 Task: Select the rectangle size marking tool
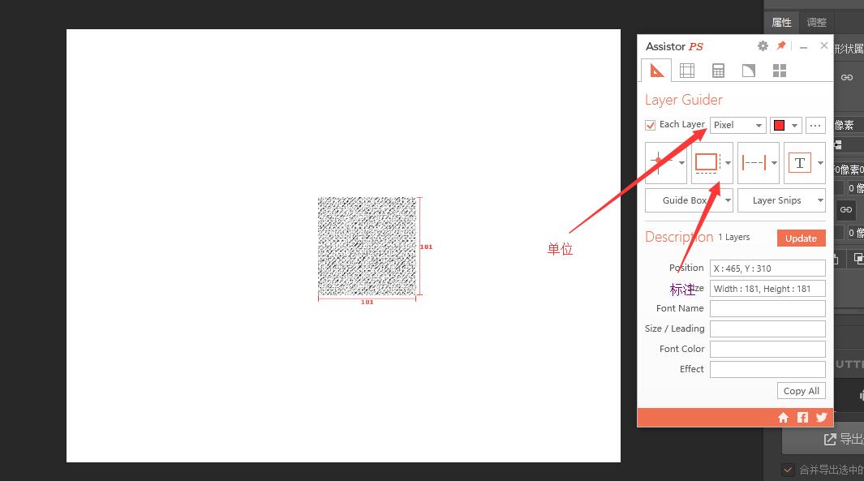coord(707,162)
